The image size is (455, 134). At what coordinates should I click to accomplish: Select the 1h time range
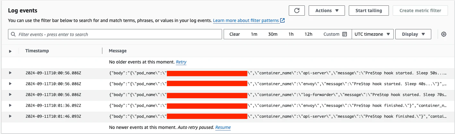(x=291, y=34)
